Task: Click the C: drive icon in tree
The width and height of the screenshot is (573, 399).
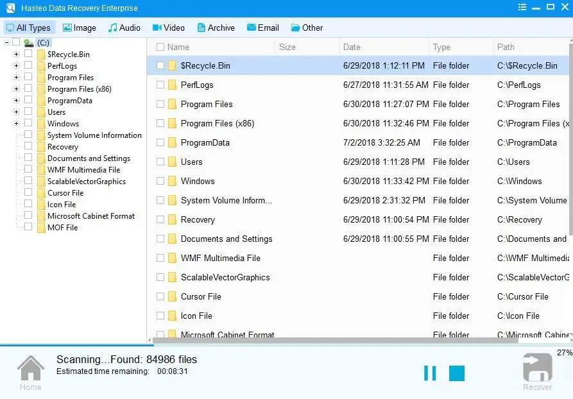Action: (x=29, y=43)
